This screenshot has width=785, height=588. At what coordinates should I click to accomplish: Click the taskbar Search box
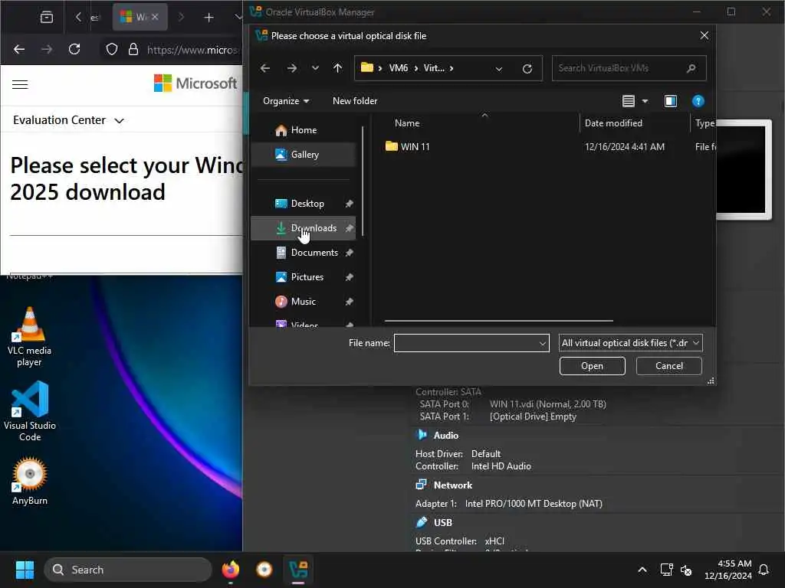pyautogui.click(x=128, y=570)
